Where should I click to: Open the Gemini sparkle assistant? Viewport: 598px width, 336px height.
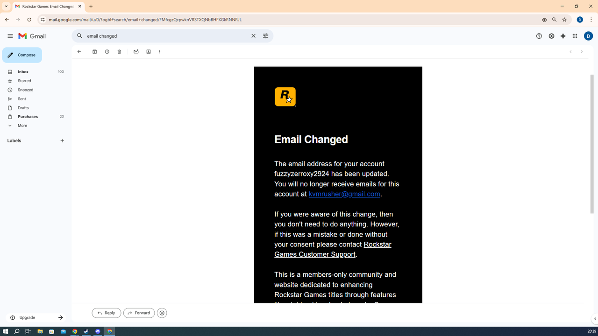point(563,36)
